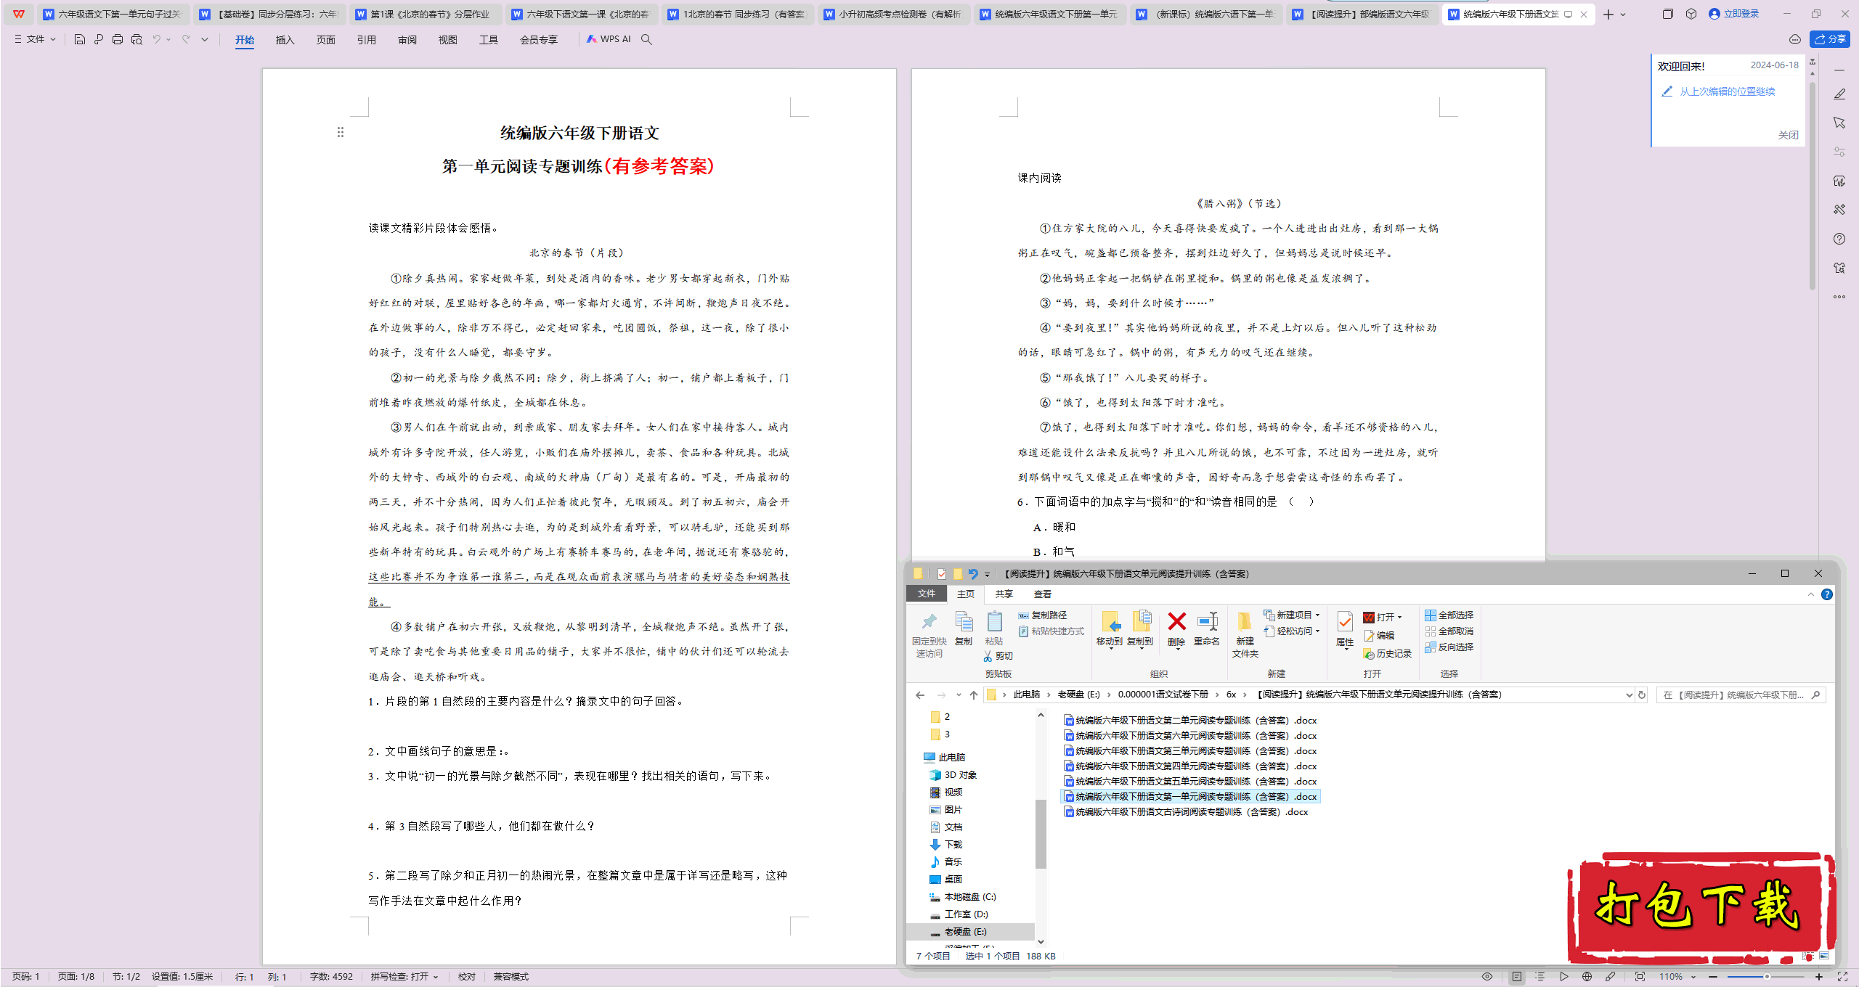Viewport: 1859px width, 987px height.
Task: Open the WPS search magnifier icon
Action: point(646,39)
